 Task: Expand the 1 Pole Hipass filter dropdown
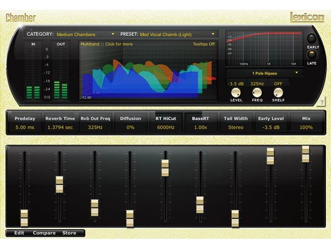click(x=264, y=73)
